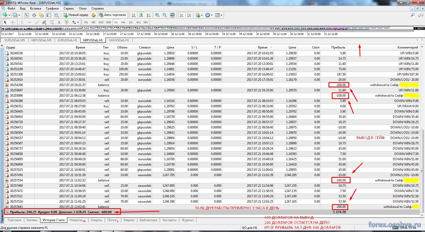This screenshot has height=232, width=425.
Task: Toggle chart auto scroll
Action: pos(182,15)
